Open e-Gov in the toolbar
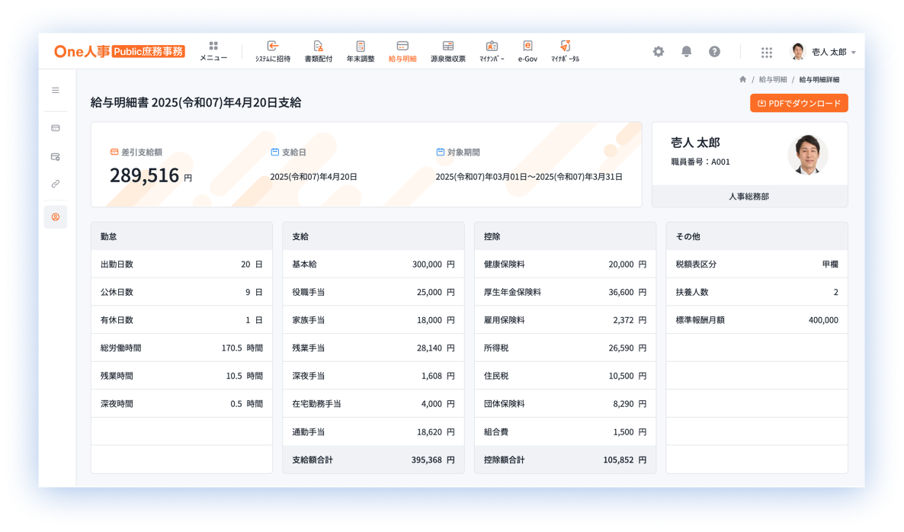Screen dimensions: 904x532 [x=527, y=51]
